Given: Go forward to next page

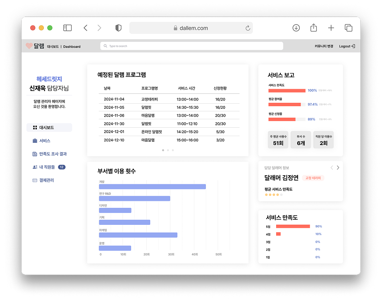Looking at the screenshot, I should point(99,28).
